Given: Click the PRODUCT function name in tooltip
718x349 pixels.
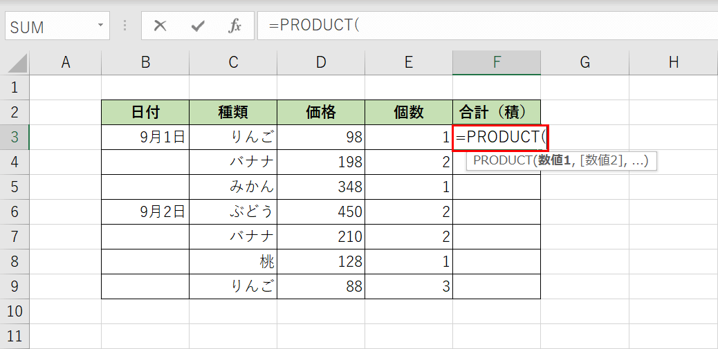Looking at the screenshot, I should [502, 161].
